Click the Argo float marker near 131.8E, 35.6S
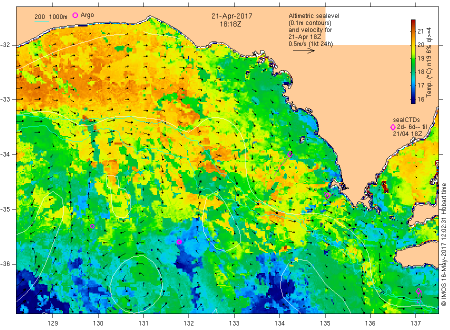Viewport: 450px width, 330px height. tap(179, 242)
